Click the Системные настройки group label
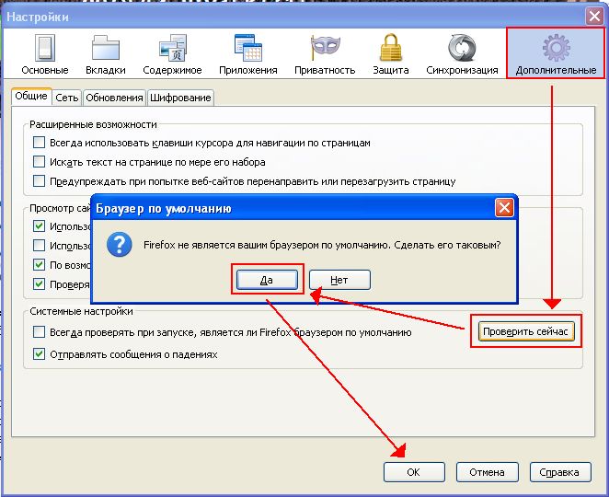This screenshot has width=609, height=497. coord(81,311)
